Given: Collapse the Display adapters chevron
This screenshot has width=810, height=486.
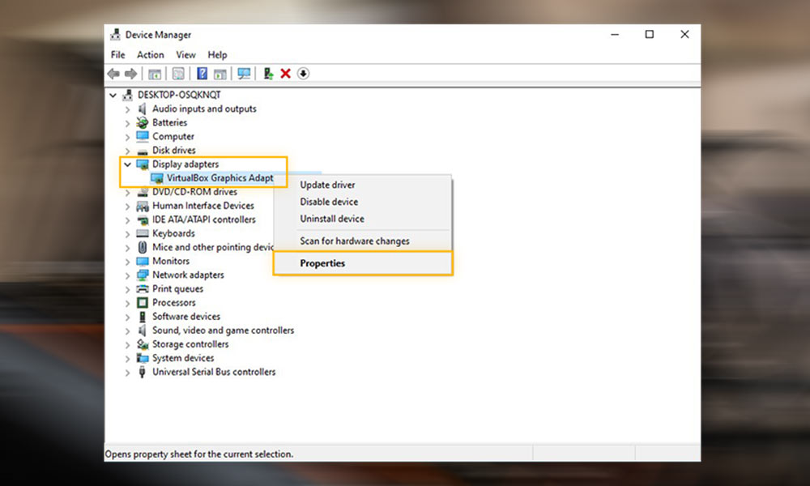Looking at the screenshot, I should point(128,164).
